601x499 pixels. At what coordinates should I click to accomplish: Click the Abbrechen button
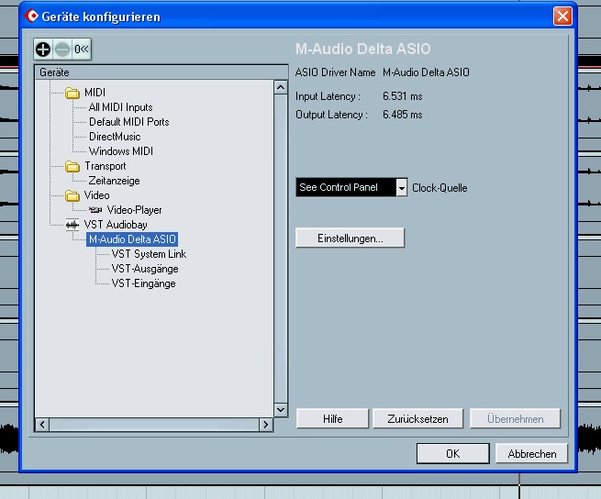pyautogui.click(x=531, y=454)
